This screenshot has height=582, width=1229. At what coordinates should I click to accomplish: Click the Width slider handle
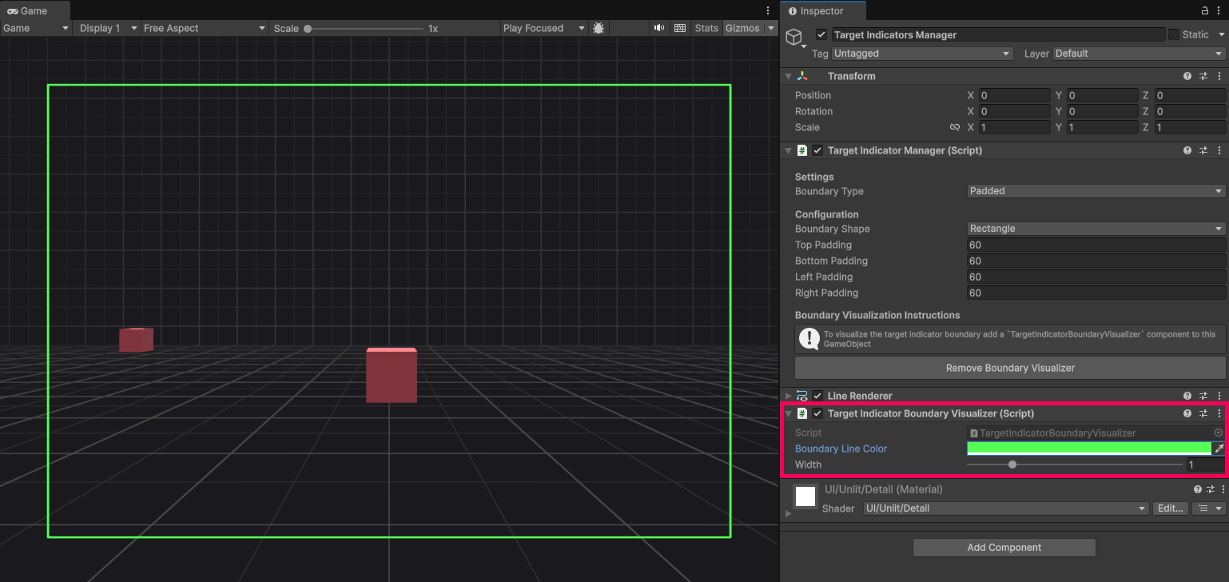[1012, 464]
